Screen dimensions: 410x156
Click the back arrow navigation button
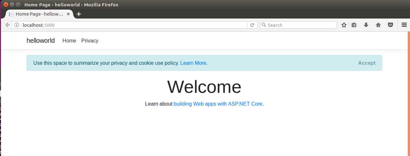pos(7,25)
